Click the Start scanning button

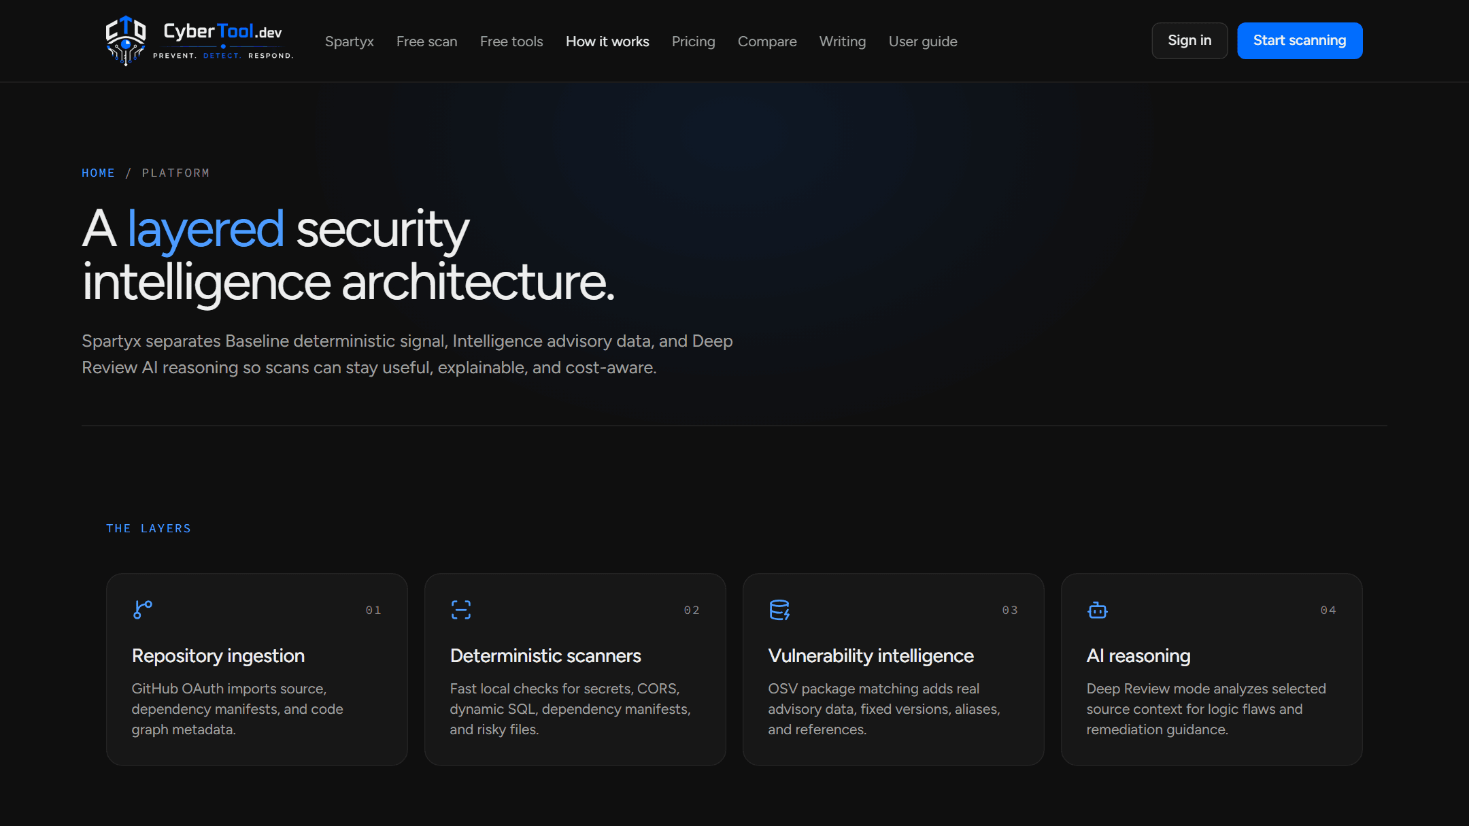(1300, 41)
